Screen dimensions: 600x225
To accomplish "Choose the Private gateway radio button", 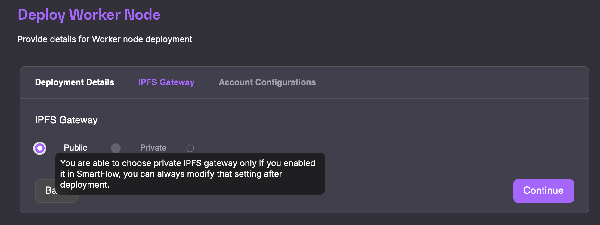I will point(116,148).
